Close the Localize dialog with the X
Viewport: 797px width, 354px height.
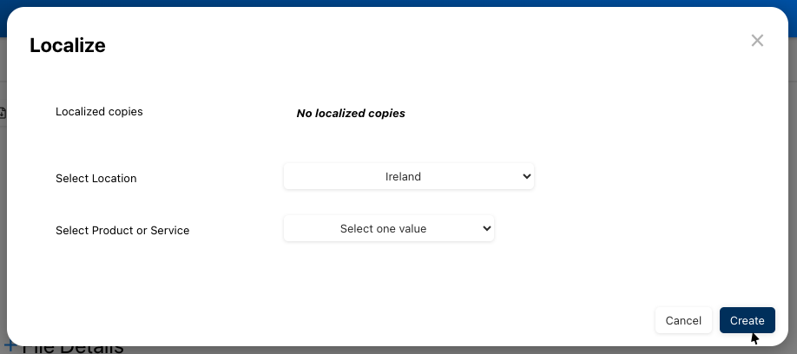(757, 41)
